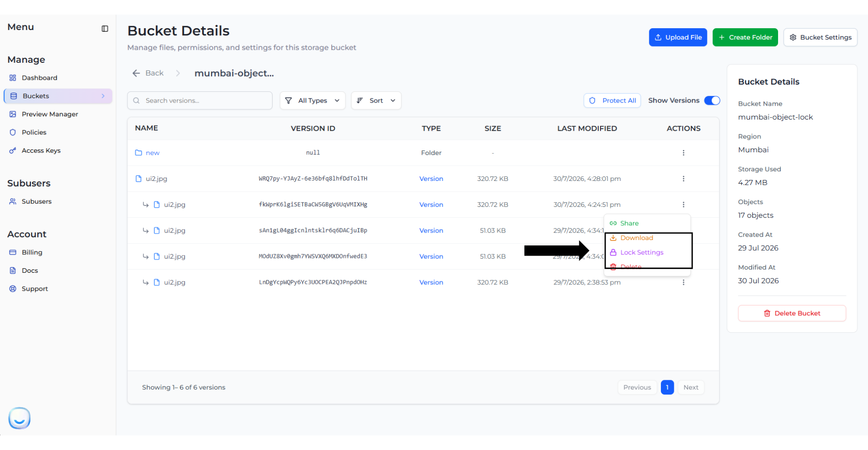Viewport: 868px width, 450px height.
Task: Go to page 1 in pagination
Action: tap(667, 387)
